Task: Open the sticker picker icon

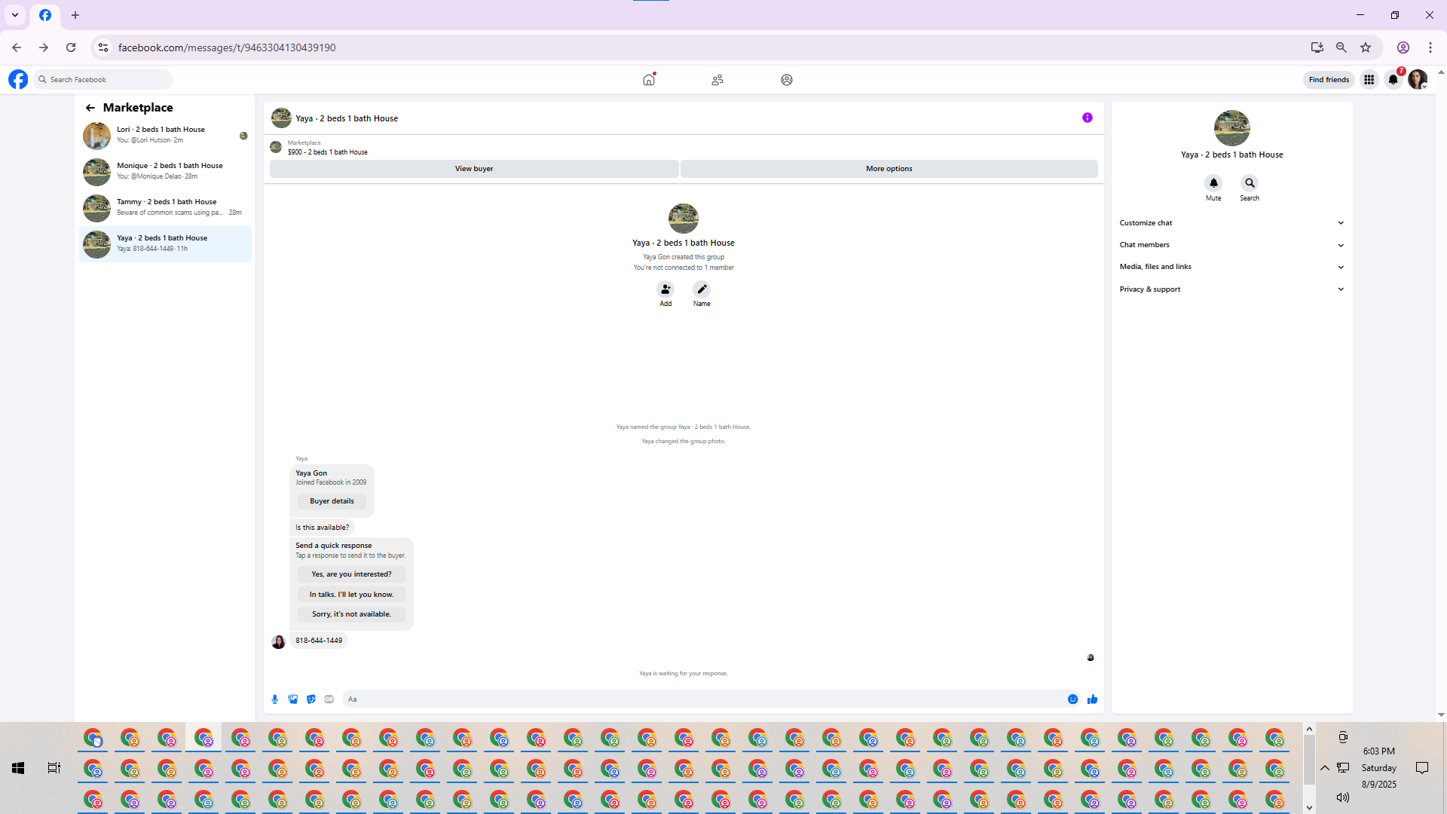Action: (311, 699)
